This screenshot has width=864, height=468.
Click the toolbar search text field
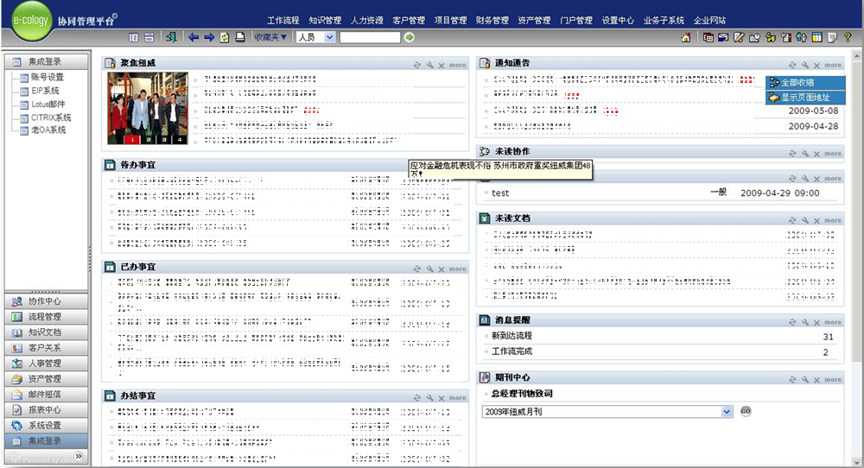(370, 37)
